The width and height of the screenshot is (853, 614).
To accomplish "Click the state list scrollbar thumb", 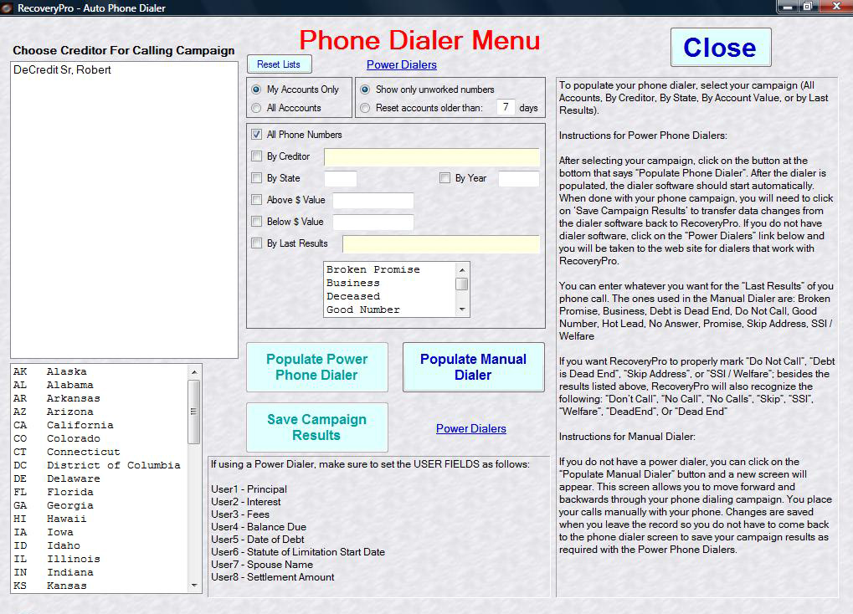I will tap(194, 412).
